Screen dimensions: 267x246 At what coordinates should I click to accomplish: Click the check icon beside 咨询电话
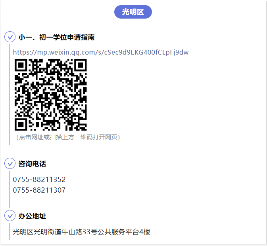pyautogui.click(x=10, y=163)
